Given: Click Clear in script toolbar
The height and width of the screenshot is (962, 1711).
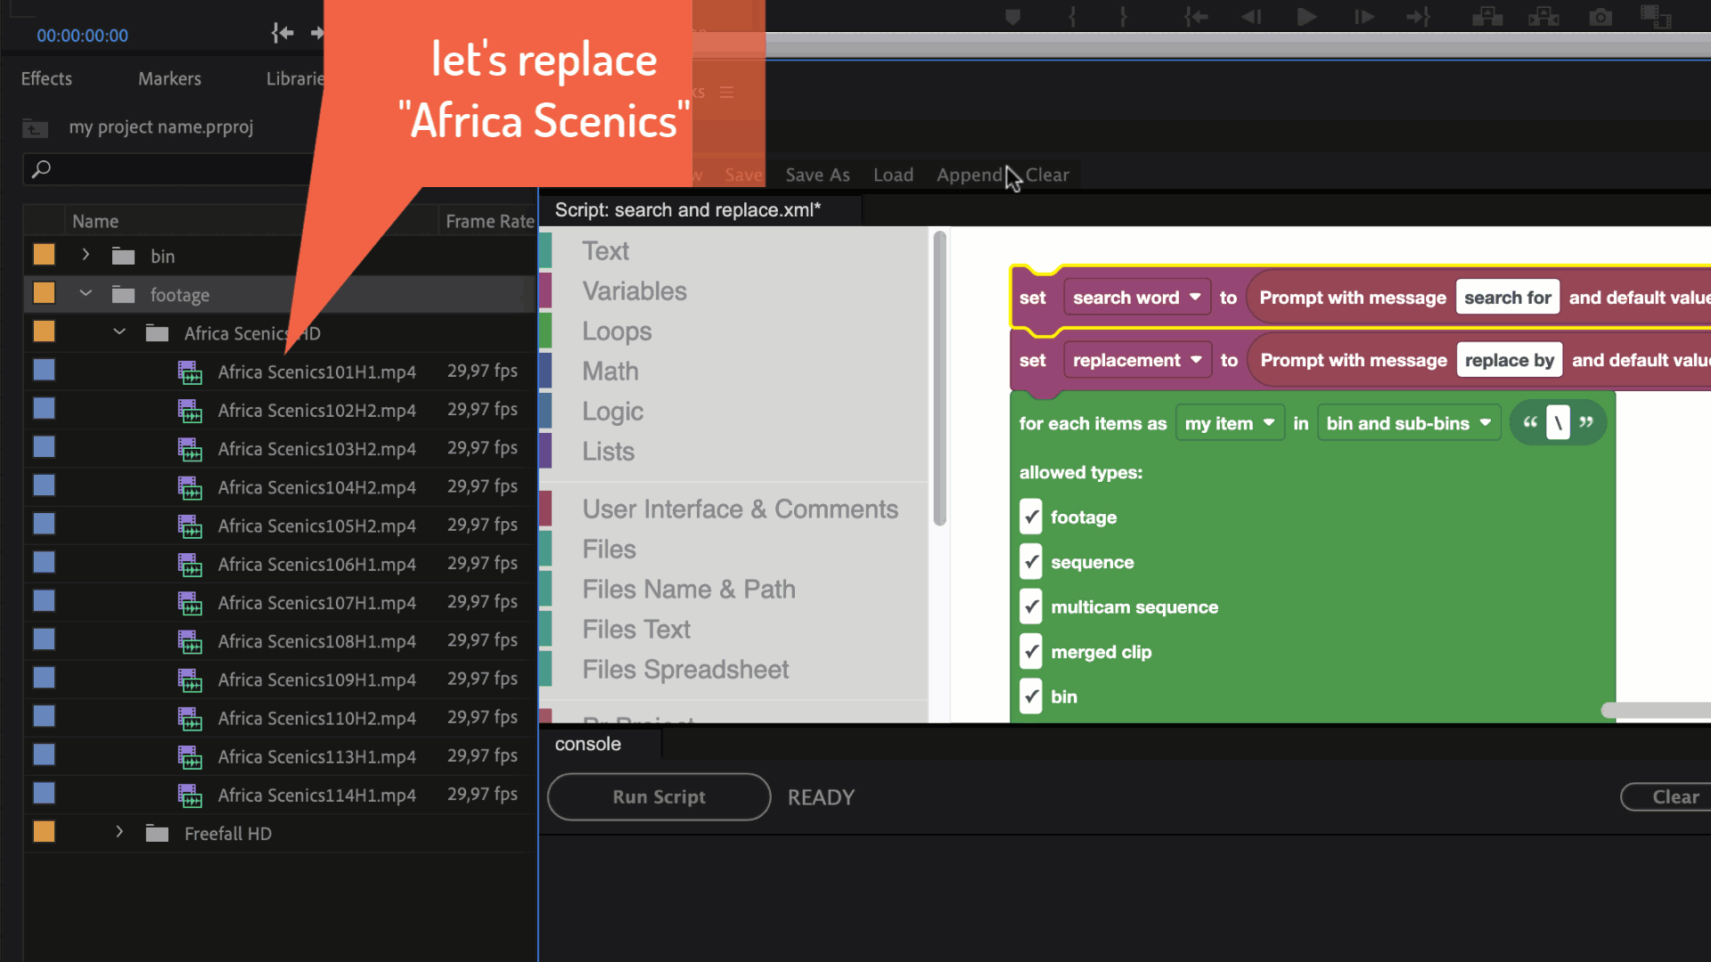Looking at the screenshot, I should [x=1047, y=175].
